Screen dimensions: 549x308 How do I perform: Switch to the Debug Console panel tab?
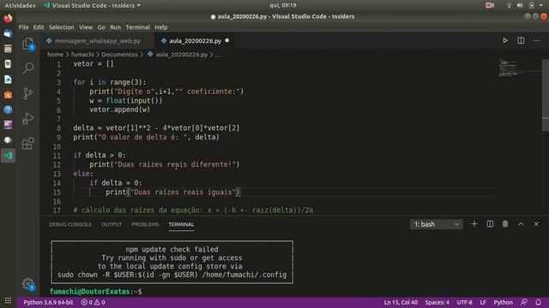tap(70, 224)
